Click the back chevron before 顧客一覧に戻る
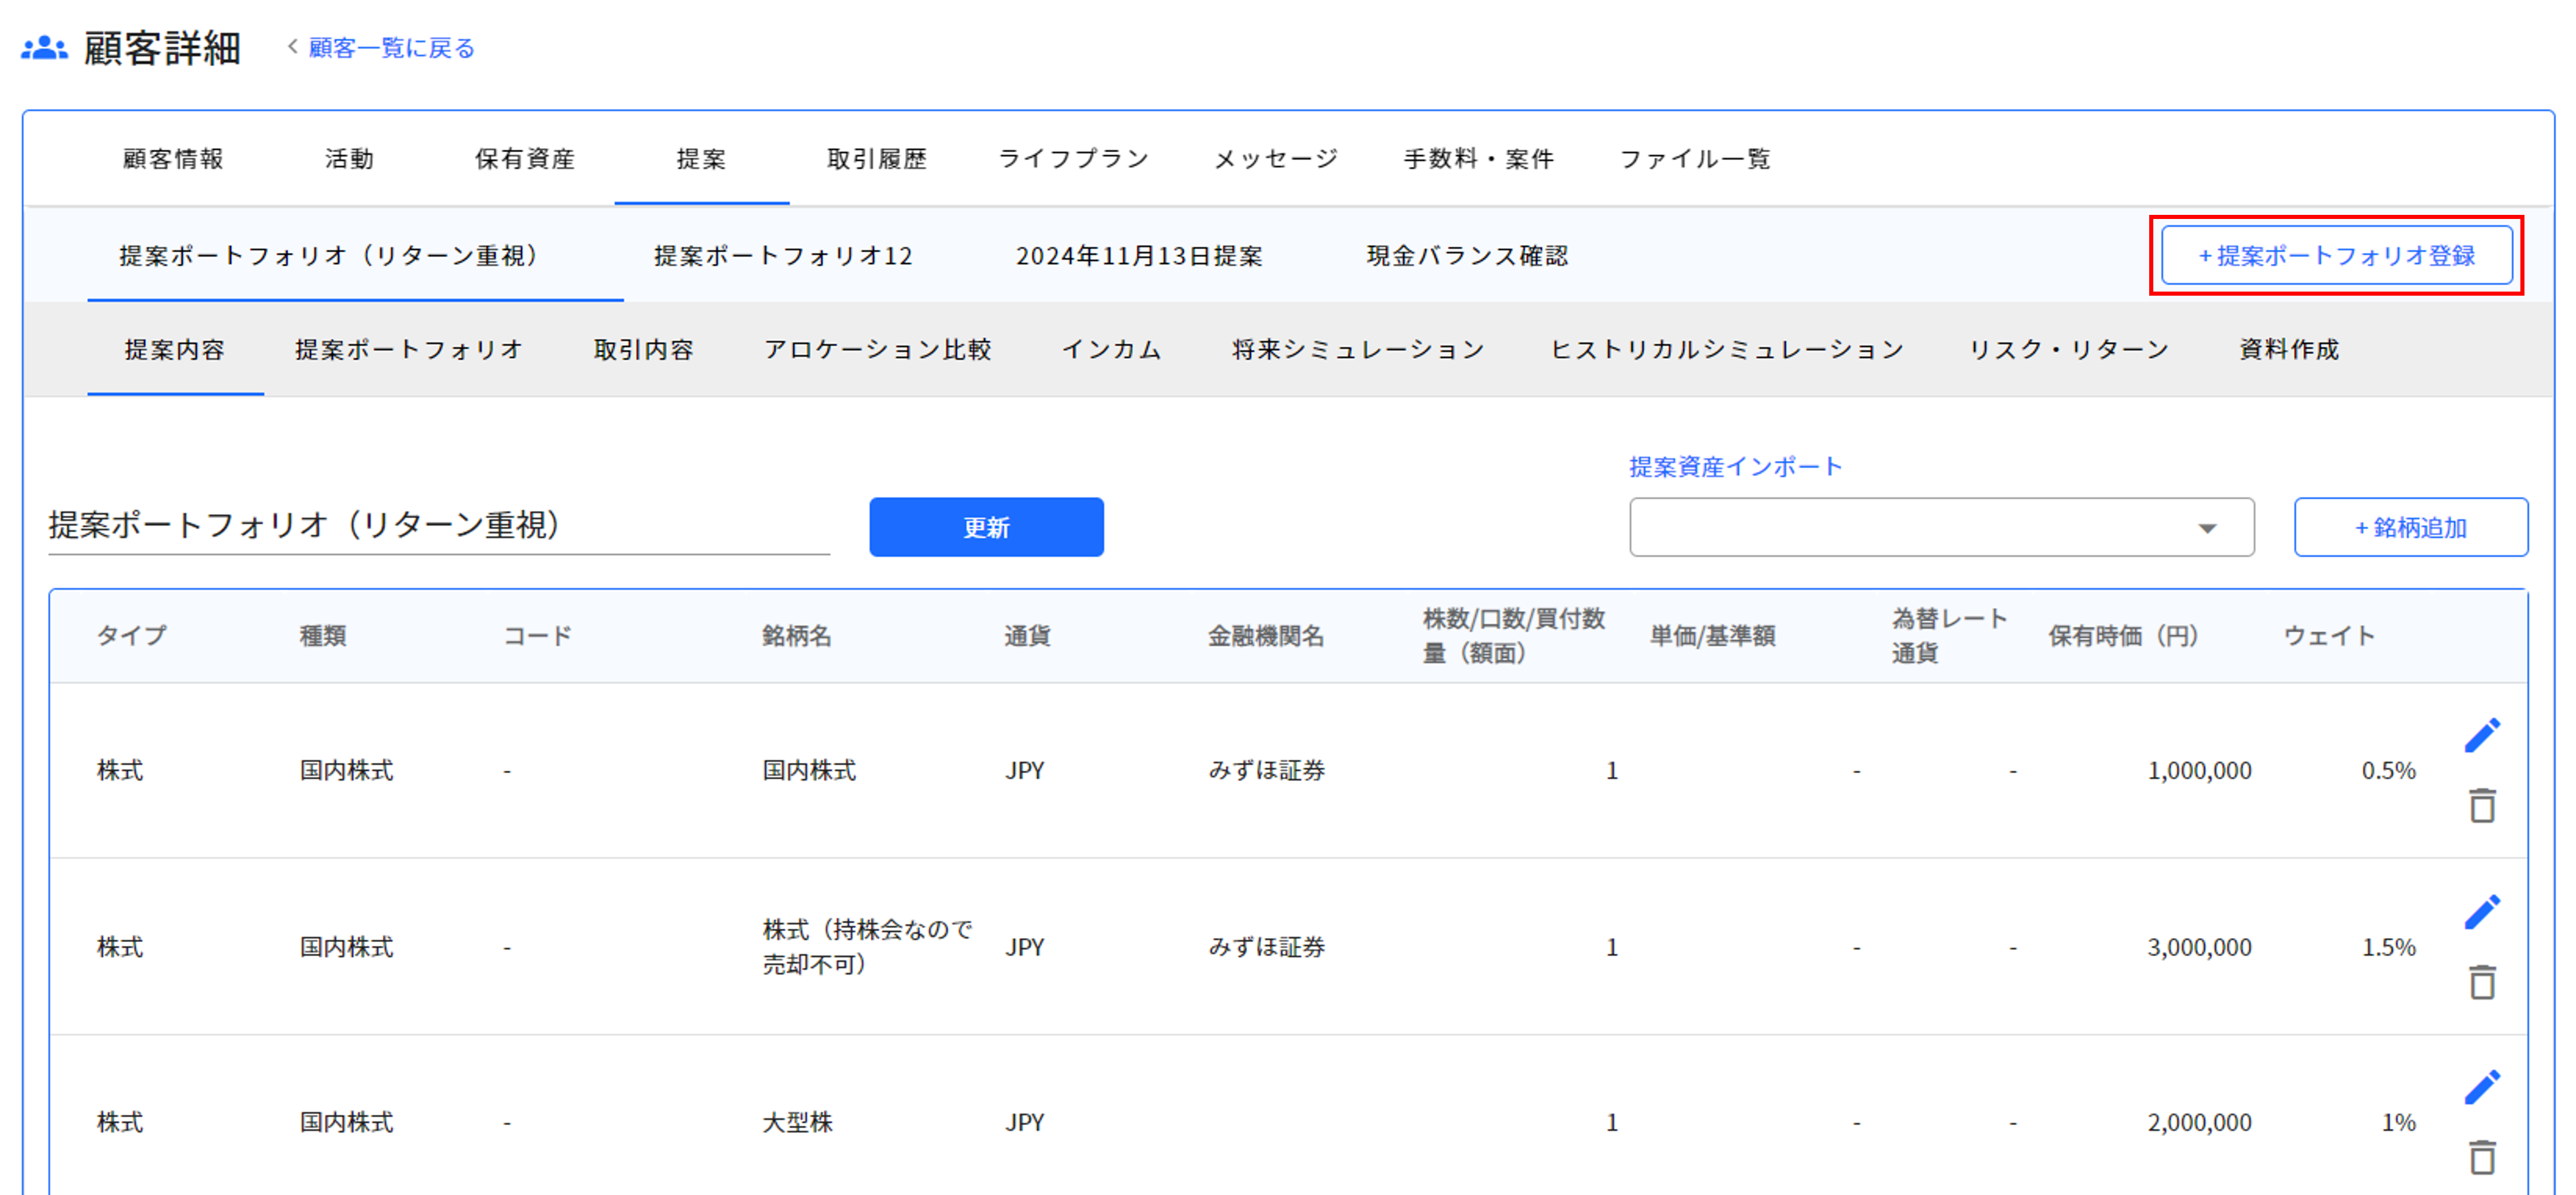Screen dimensions: 2576x1195 pyautogui.click(x=292, y=47)
